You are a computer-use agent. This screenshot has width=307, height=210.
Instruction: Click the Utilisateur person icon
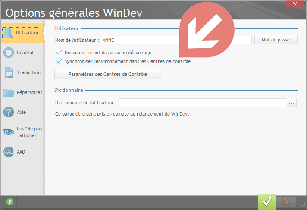(8, 33)
